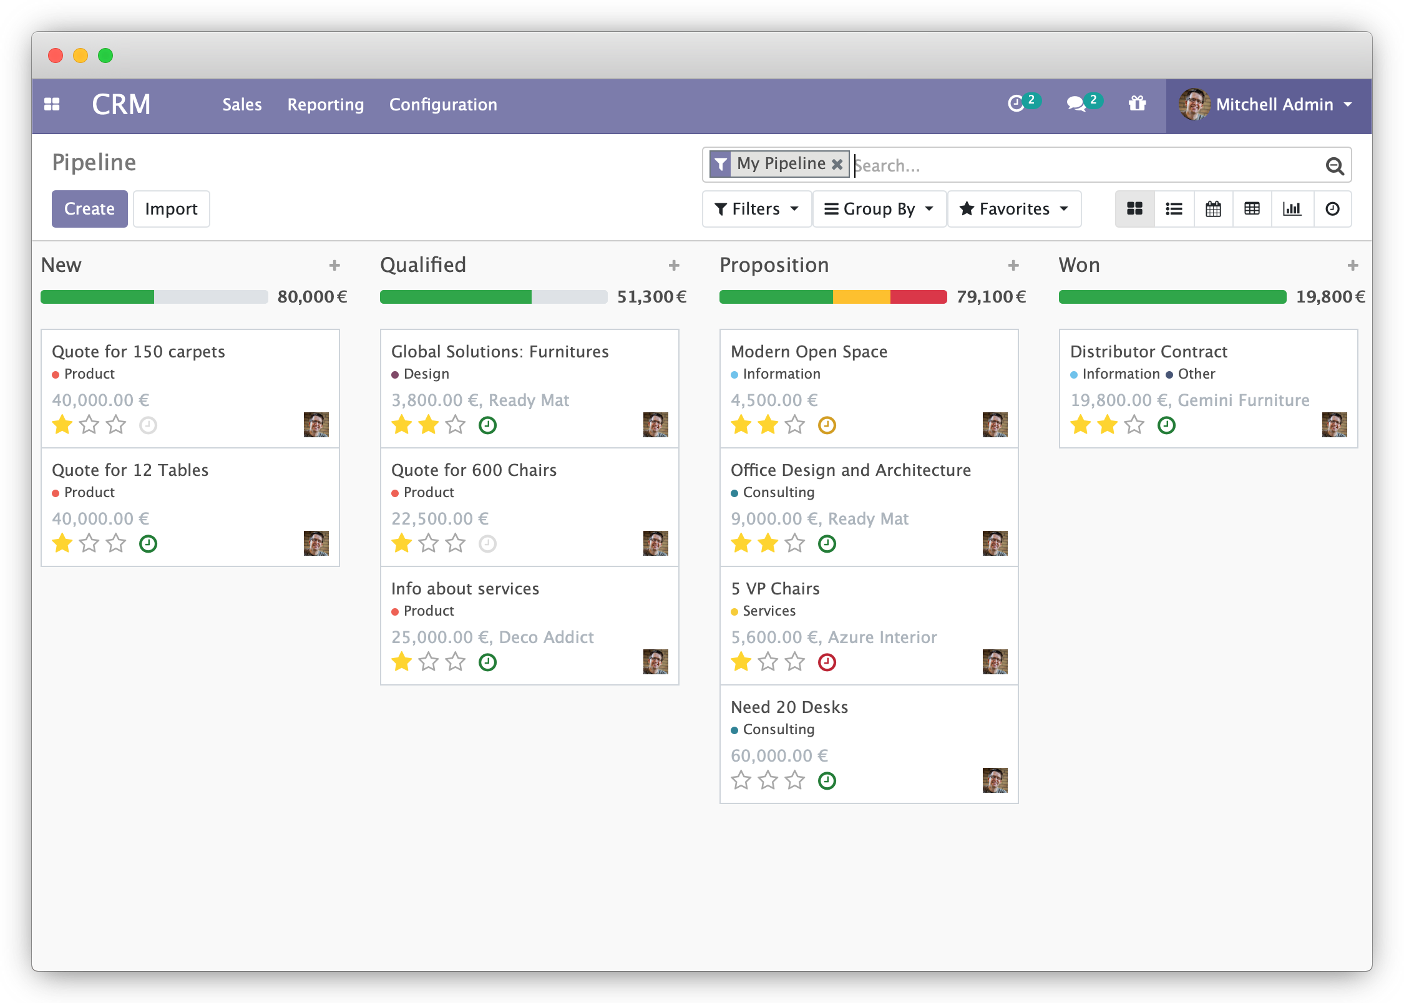
Task: Open the Group By dropdown
Action: pyautogui.click(x=879, y=209)
